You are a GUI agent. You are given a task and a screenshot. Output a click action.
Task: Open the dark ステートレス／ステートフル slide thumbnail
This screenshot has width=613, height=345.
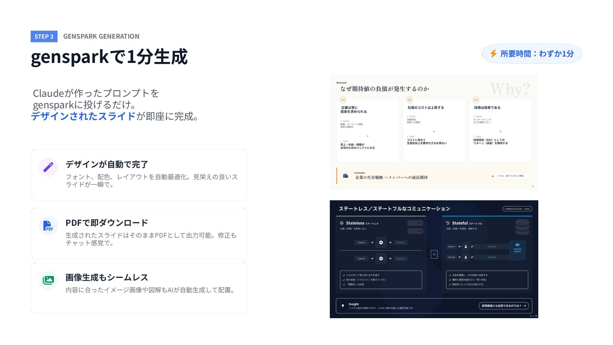(x=434, y=259)
